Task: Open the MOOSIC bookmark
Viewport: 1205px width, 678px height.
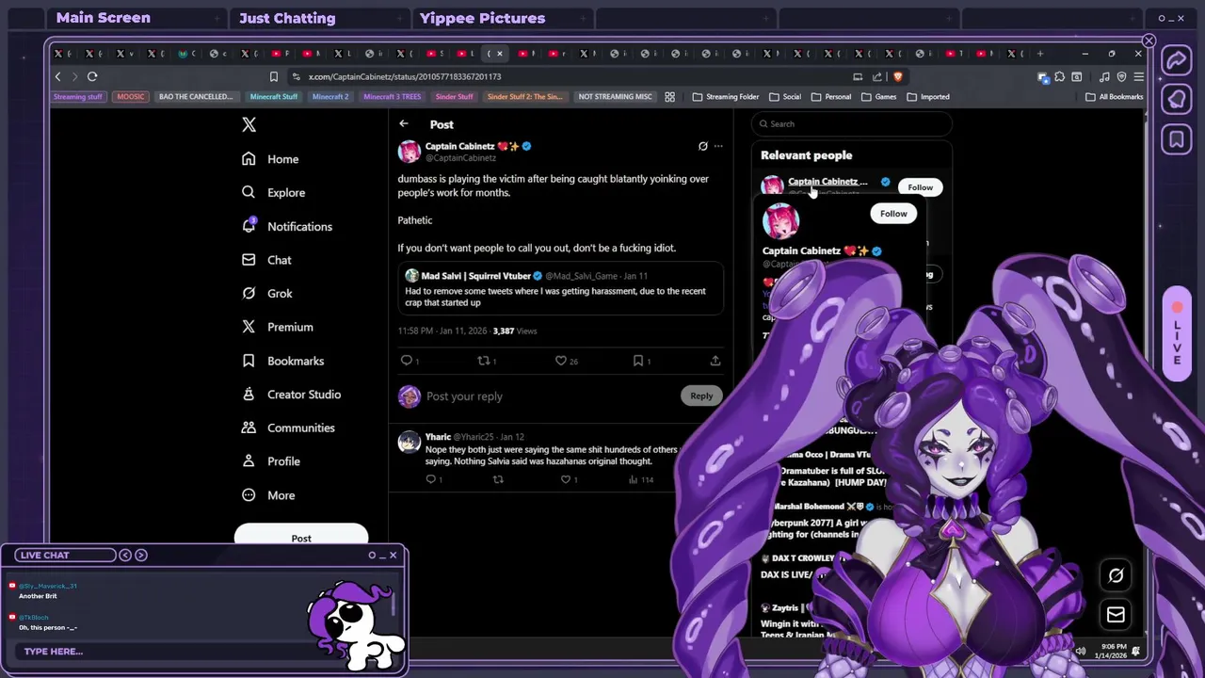Action: (x=131, y=96)
